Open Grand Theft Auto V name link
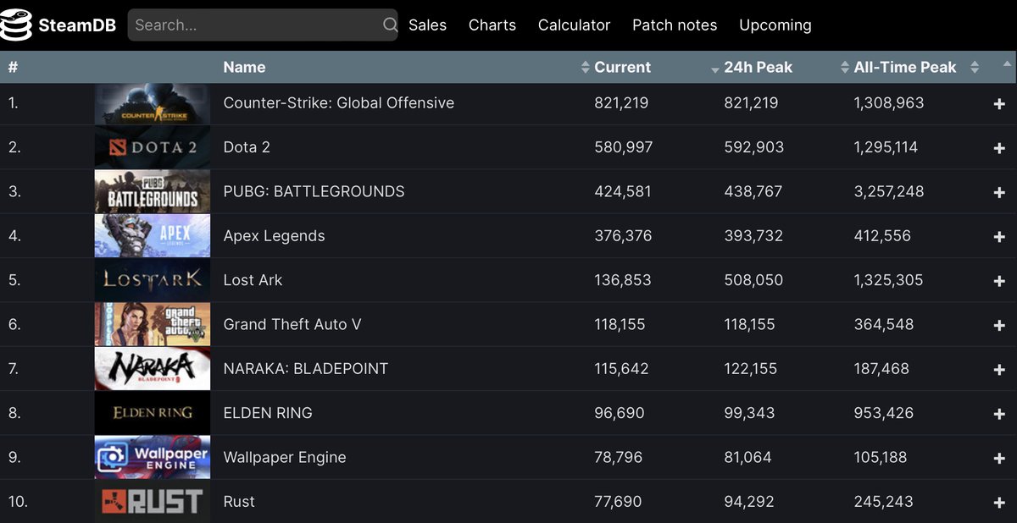 [x=292, y=324]
